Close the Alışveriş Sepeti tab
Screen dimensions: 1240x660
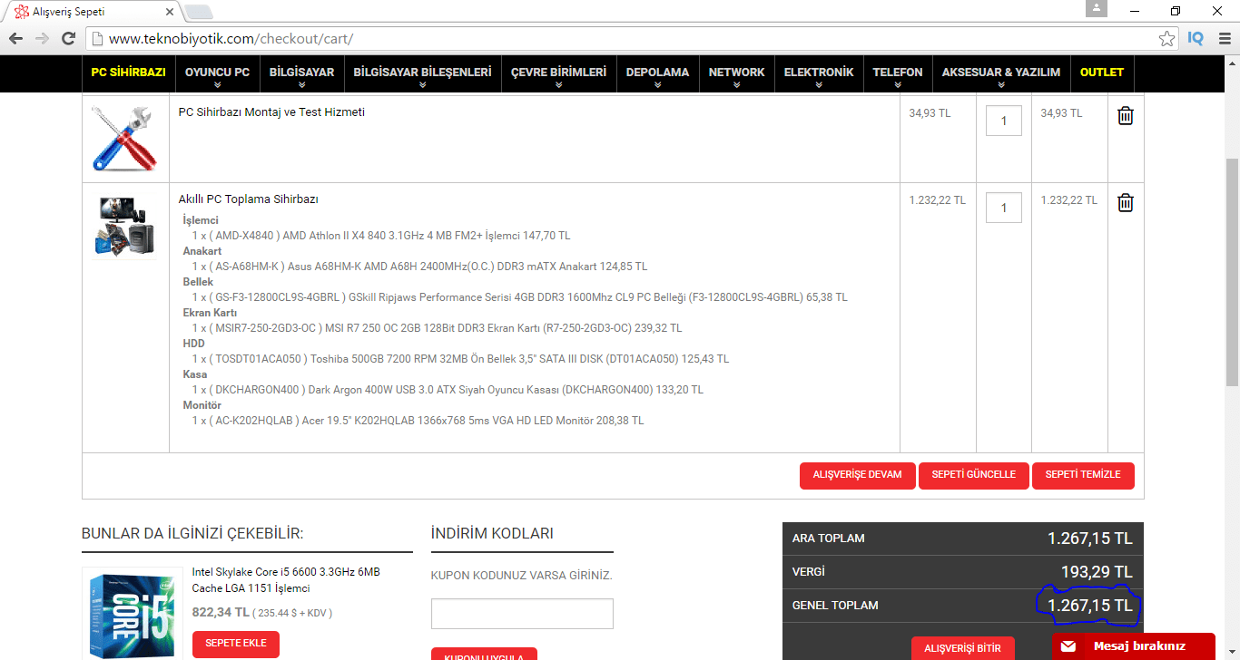(168, 12)
